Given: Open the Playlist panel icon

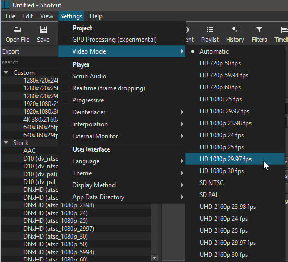Looking at the screenshot, I should [210, 30].
